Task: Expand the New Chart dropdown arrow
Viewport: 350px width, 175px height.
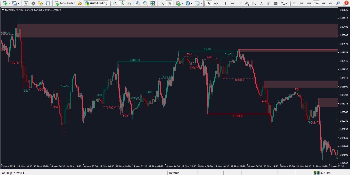Action: click(9, 3)
